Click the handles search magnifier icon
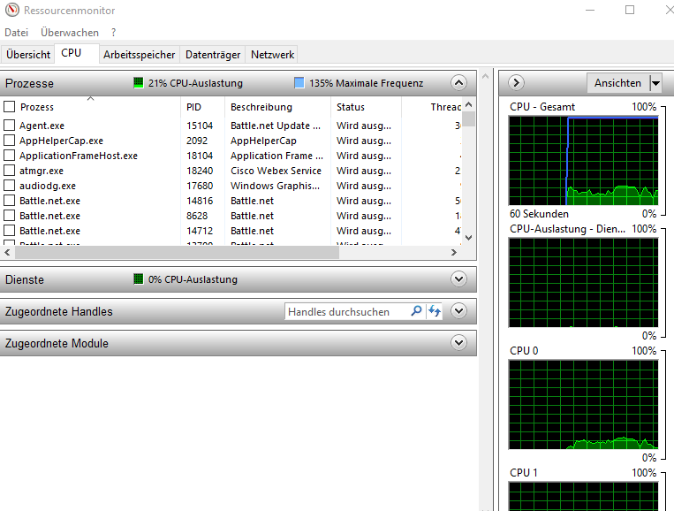 [416, 311]
